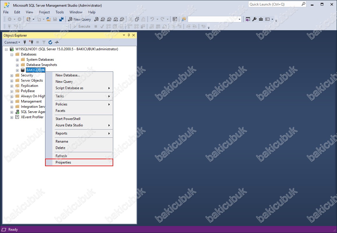Open Script Database as submenu
337x233 pixels.
[x=79, y=88]
